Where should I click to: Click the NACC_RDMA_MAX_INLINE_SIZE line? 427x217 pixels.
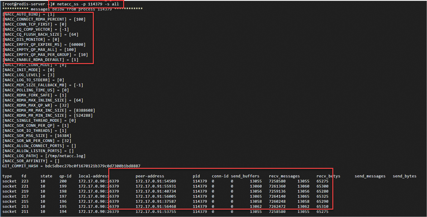(43, 100)
